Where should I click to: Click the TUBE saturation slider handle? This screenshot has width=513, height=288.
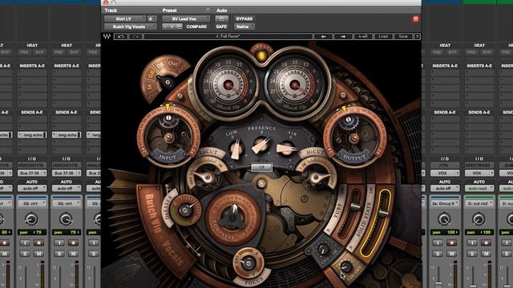click(355, 206)
